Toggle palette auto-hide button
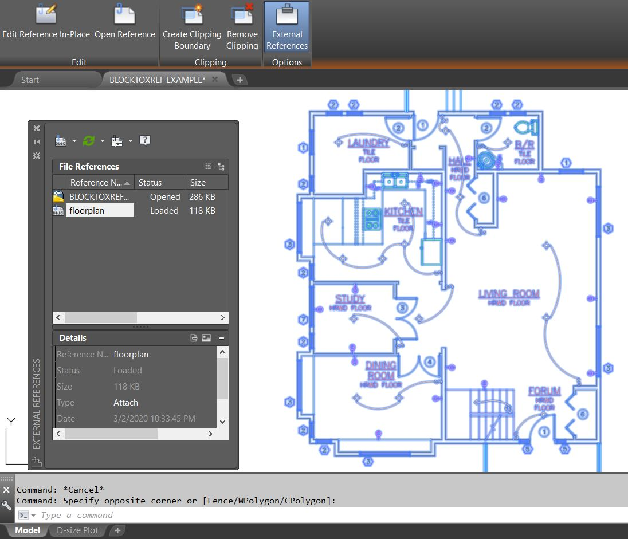 click(37, 142)
